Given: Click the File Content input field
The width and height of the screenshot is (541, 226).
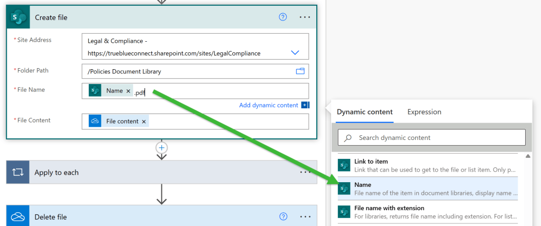Looking at the screenshot, I should click(195, 121).
